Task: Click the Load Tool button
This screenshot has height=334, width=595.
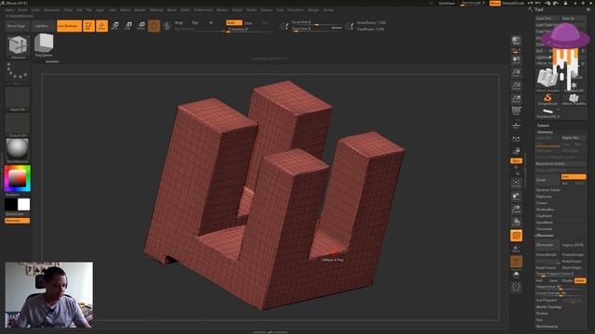Action: point(548,19)
